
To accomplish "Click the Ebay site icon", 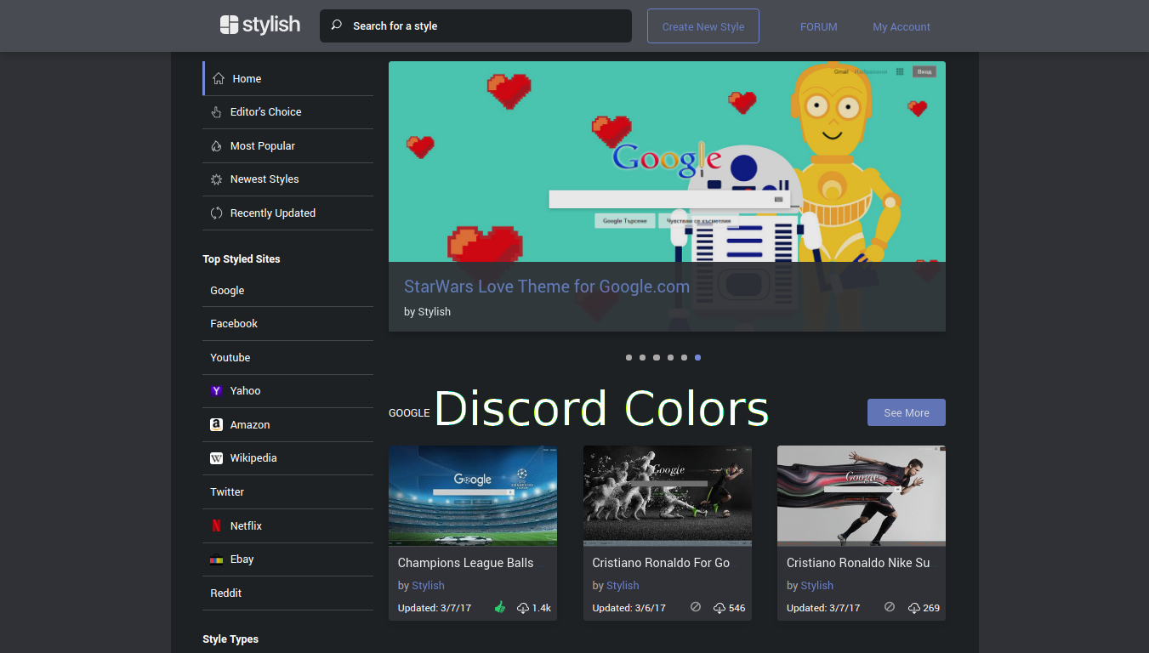I will [216, 559].
